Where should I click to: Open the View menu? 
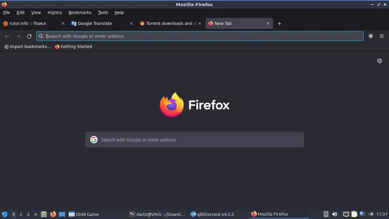[36, 12]
